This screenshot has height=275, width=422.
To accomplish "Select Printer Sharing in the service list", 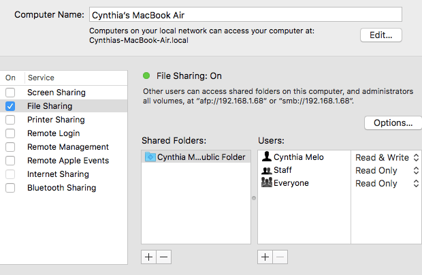I will pos(56,120).
